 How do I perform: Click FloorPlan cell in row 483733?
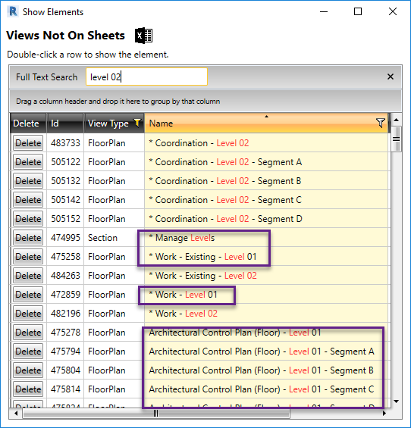114,143
